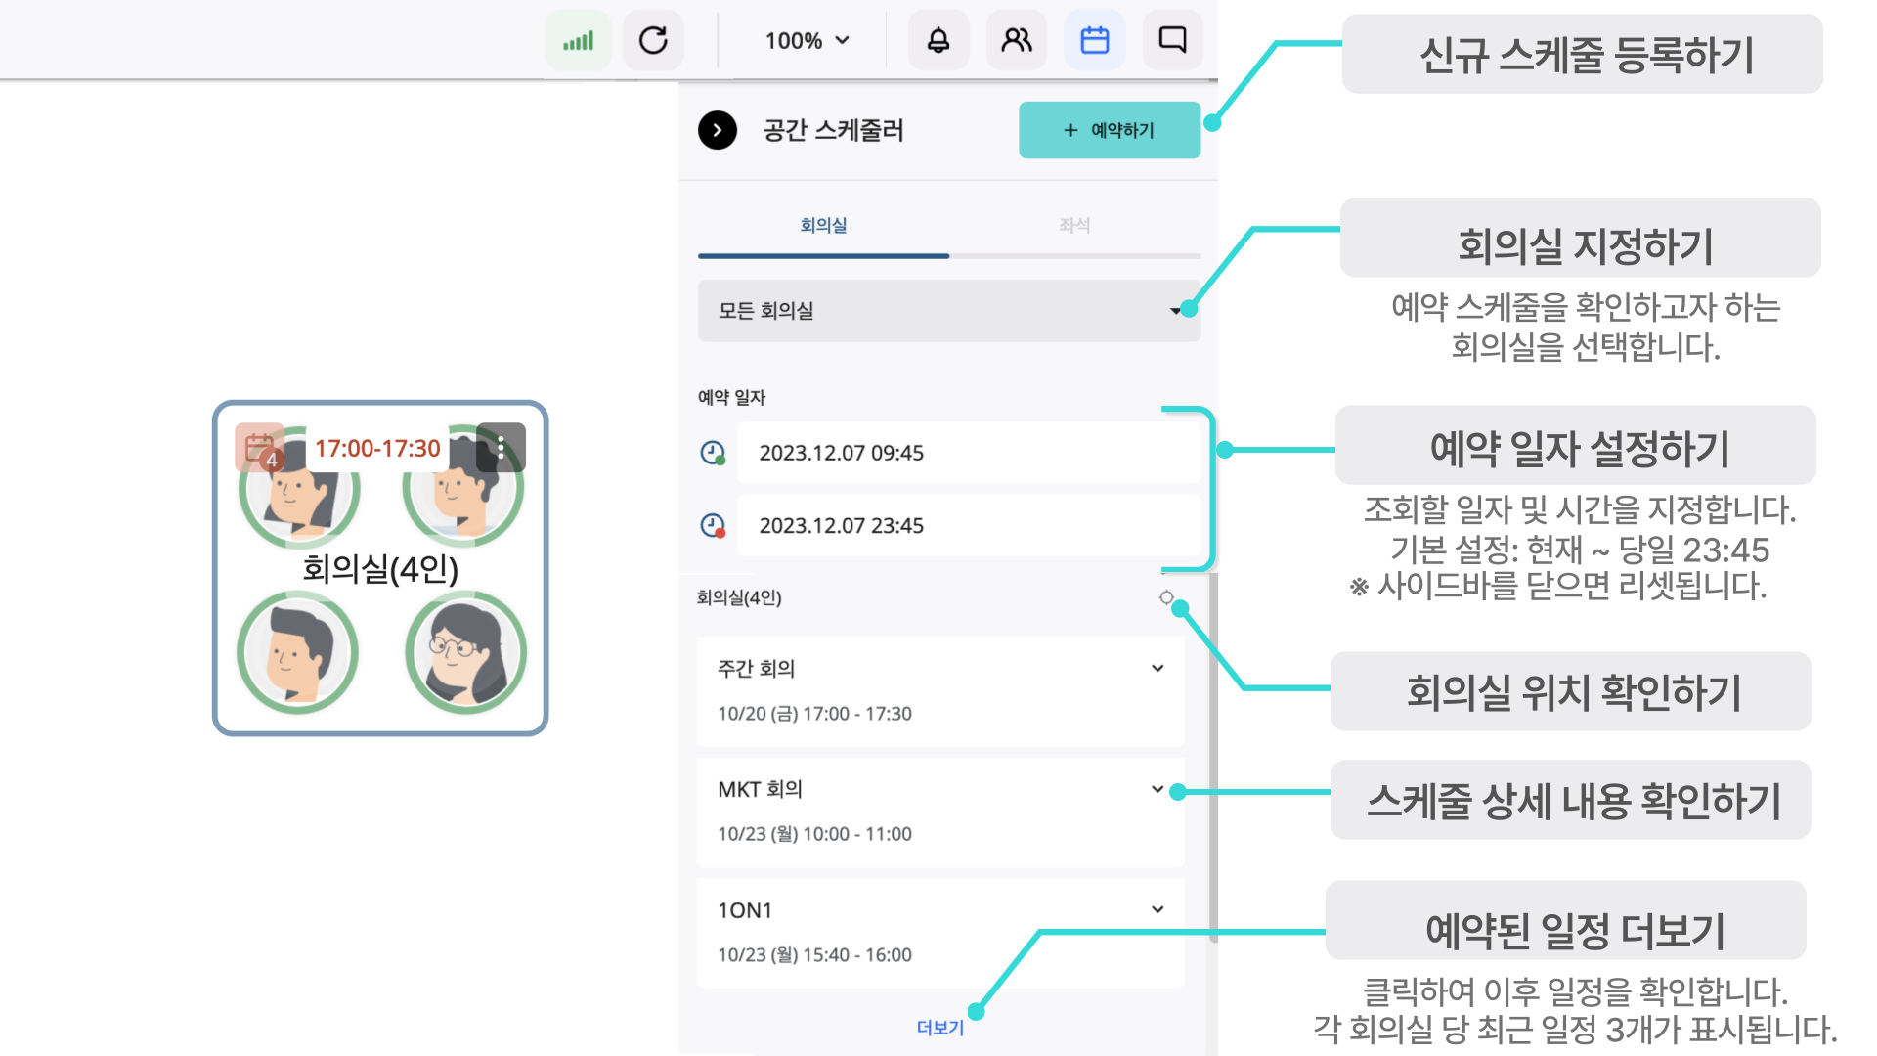The width and height of the screenshot is (1877, 1056).
Task: Click the red end-time clock icon
Action: pyautogui.click(x=715, y=525)
